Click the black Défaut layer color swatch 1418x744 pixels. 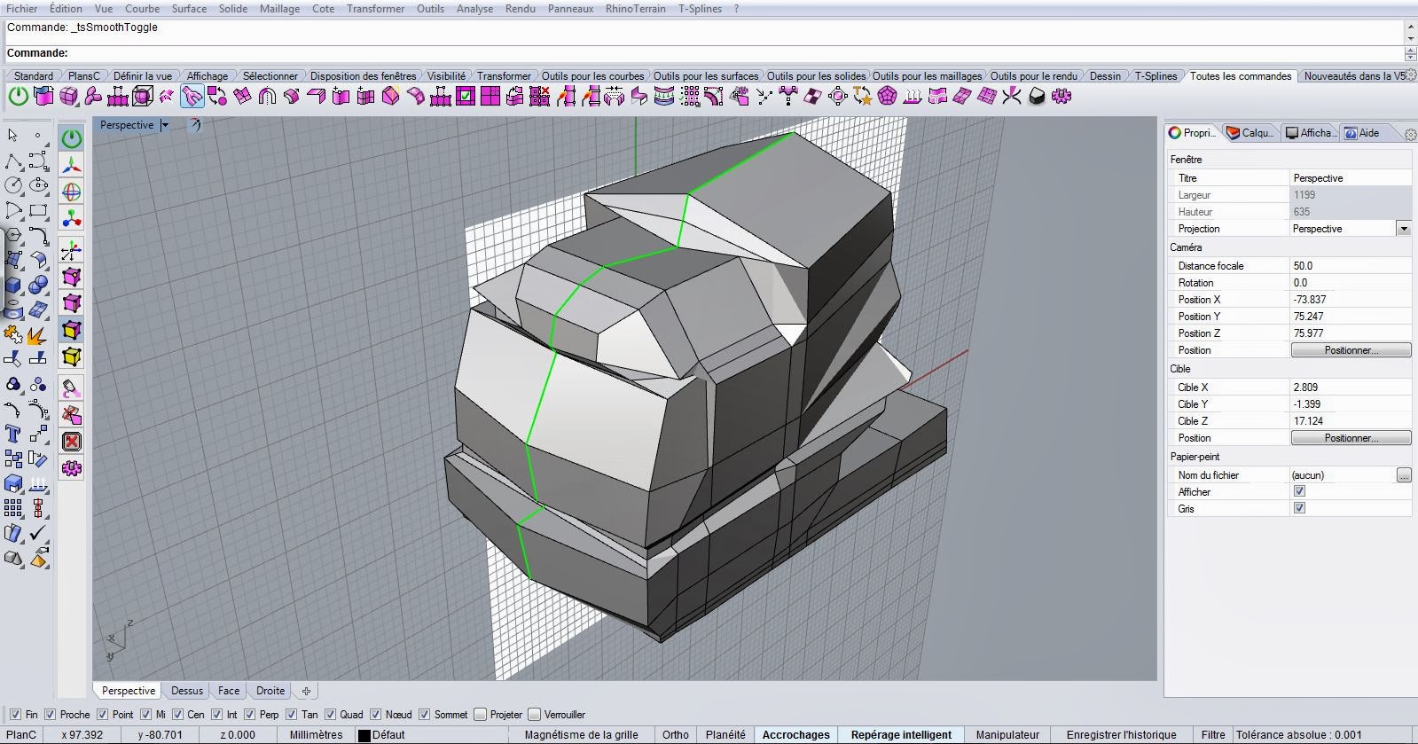364,735
